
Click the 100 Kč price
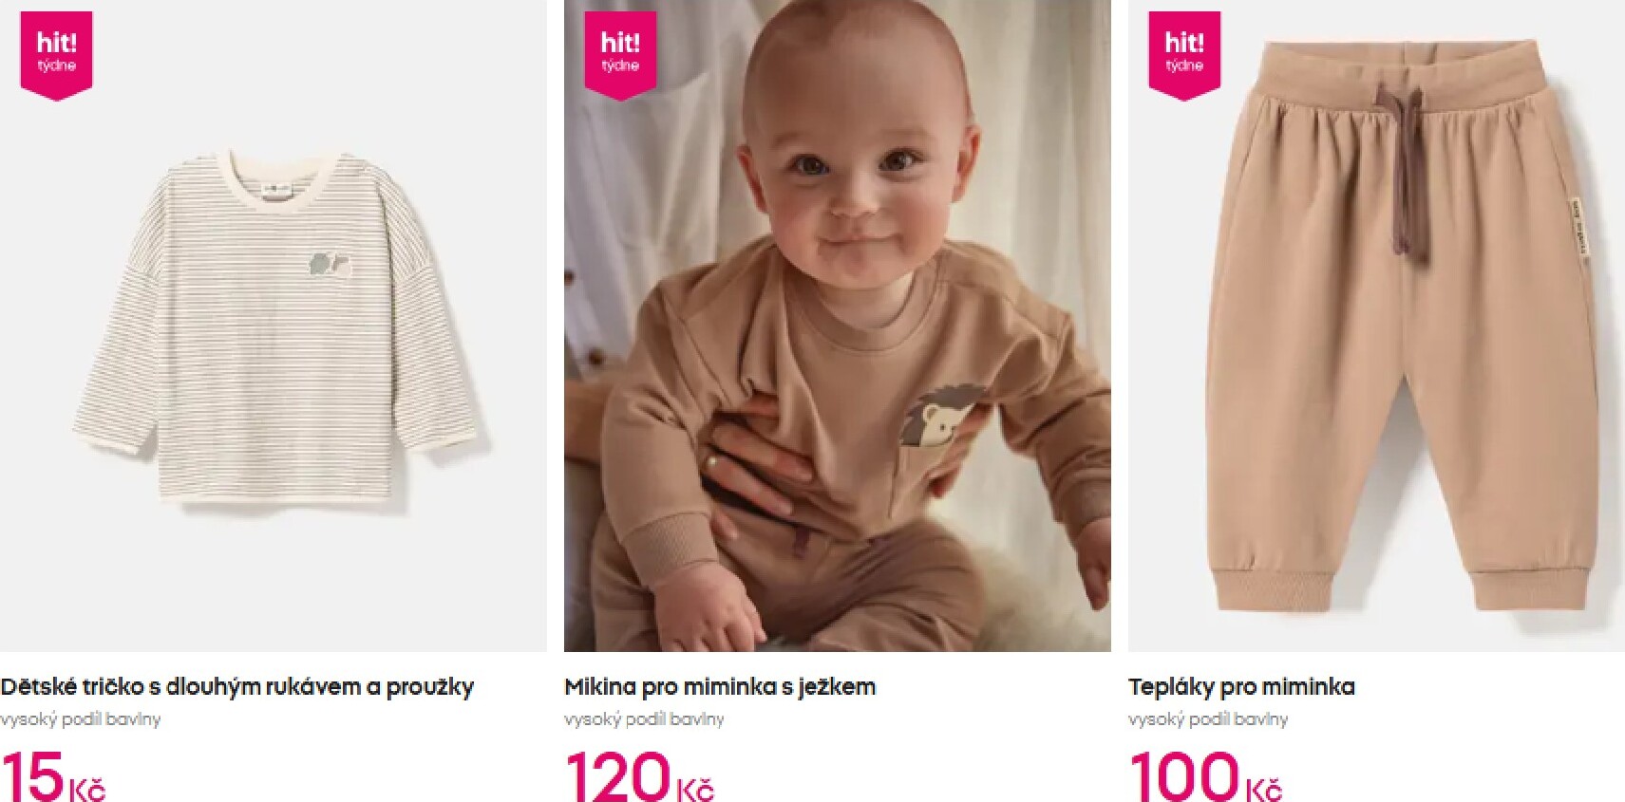pyautogui.click(x=1205, y=775)
